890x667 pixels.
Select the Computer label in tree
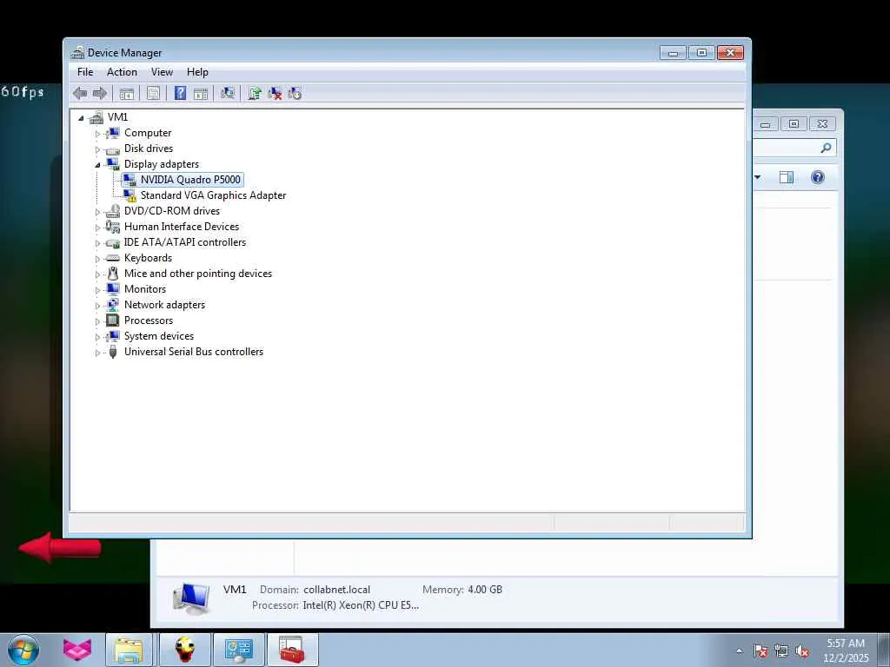(148, 133)
